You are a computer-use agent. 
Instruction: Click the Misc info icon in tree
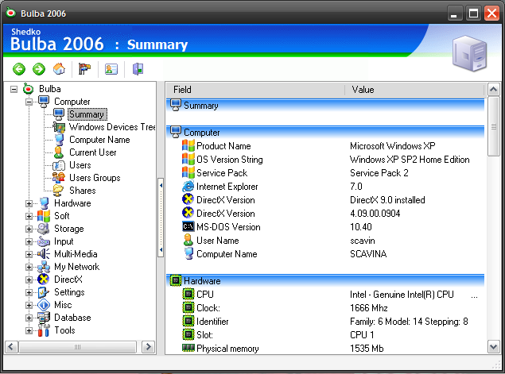point(44,305)
